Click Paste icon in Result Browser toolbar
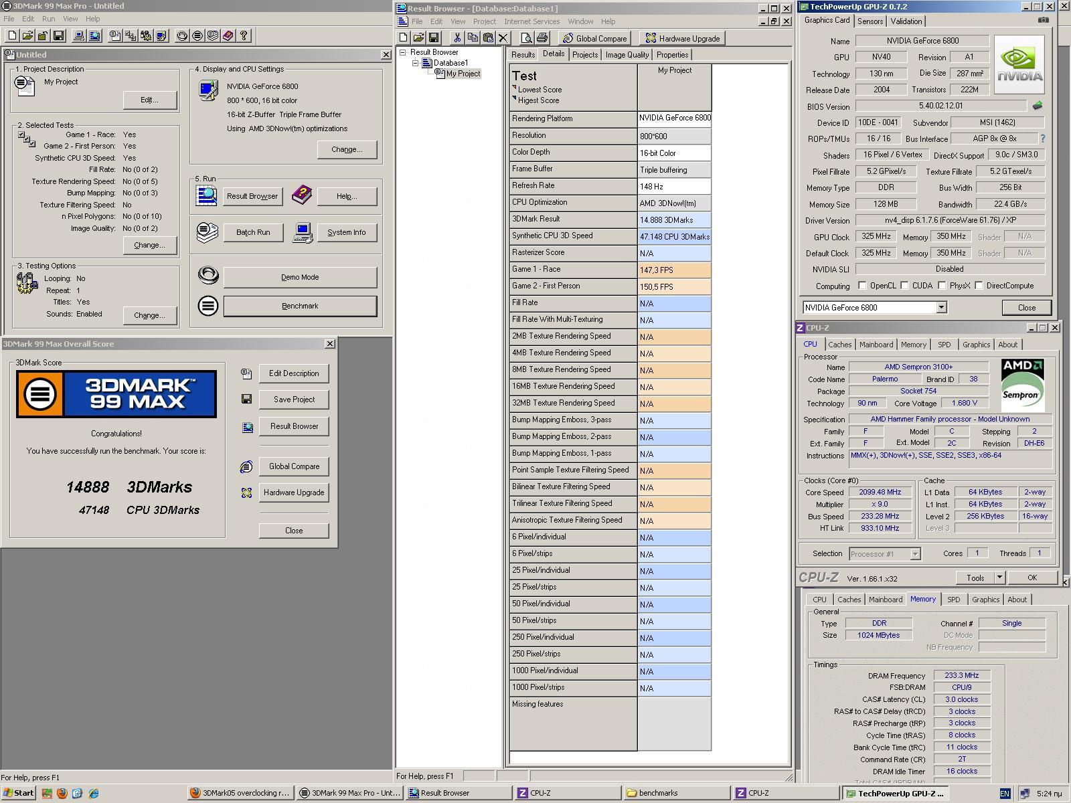 pyautogui.click(x=488, y=38)
